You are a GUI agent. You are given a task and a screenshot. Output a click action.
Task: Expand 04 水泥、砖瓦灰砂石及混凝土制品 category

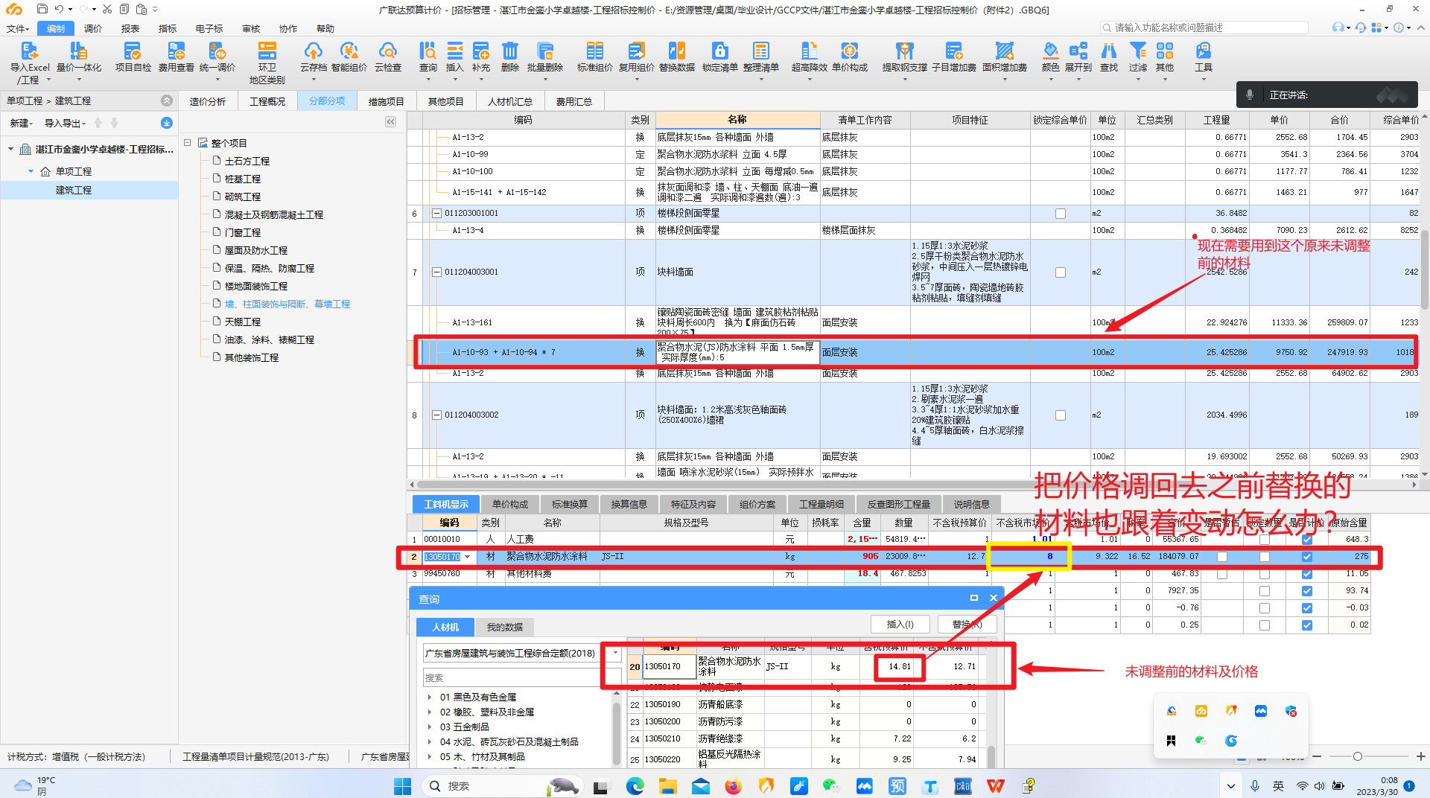pos(430,742)
